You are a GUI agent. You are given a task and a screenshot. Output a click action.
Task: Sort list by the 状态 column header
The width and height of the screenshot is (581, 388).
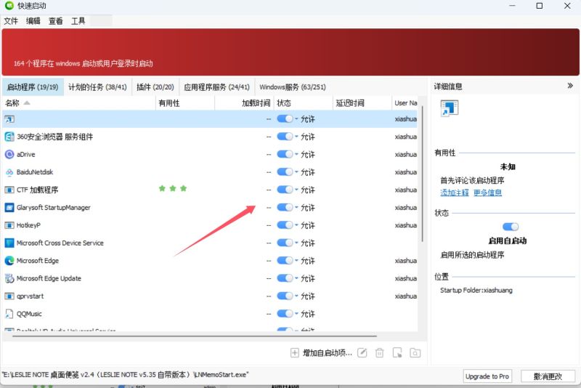303,103
